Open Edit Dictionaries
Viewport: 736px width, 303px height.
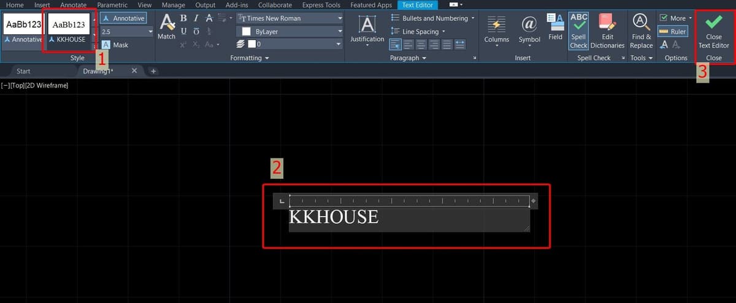click(x=607, y=31)
